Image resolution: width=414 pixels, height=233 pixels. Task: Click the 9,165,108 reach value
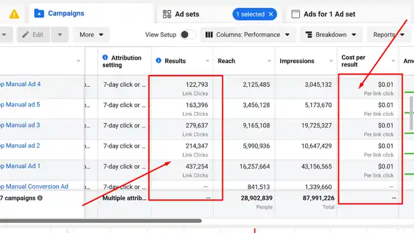point(256,125)
